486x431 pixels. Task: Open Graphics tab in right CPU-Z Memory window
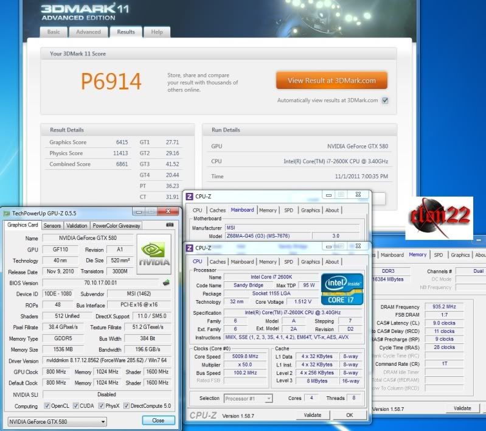coord(460,254)
